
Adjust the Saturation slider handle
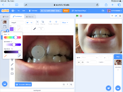tap(14, 44)
